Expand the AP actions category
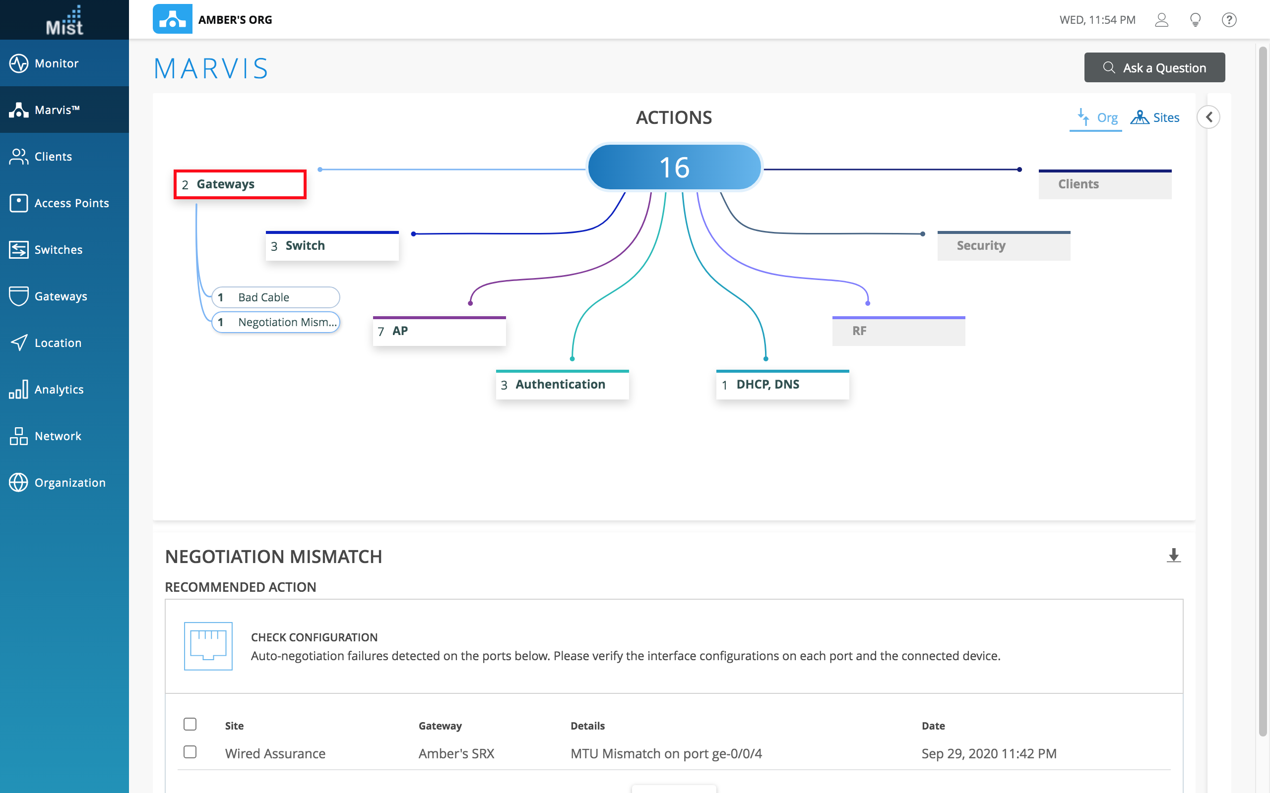Screen dimensions: 1270x793 coord(439,332)
